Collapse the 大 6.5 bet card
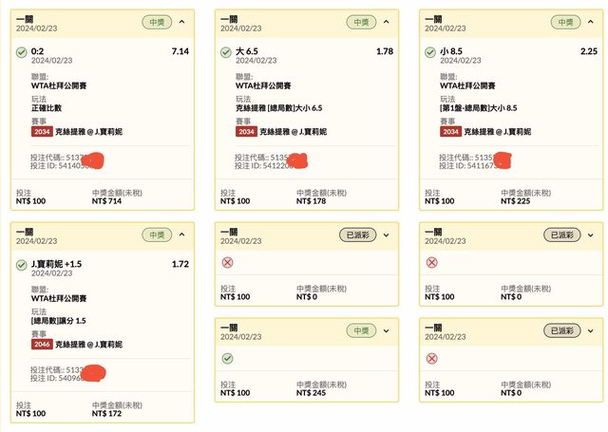The image size is (608, 432). [387, 21]
